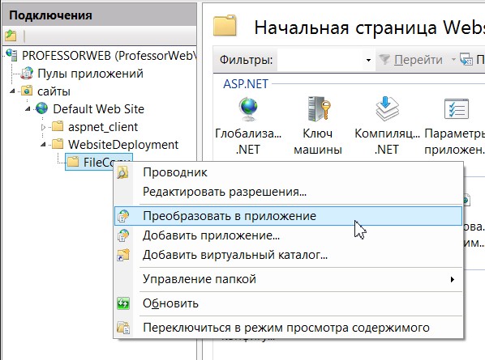485x360 pixels.
Task: Click the Добавить виртуальный каталог menu icon
Action: coord(123,255)
